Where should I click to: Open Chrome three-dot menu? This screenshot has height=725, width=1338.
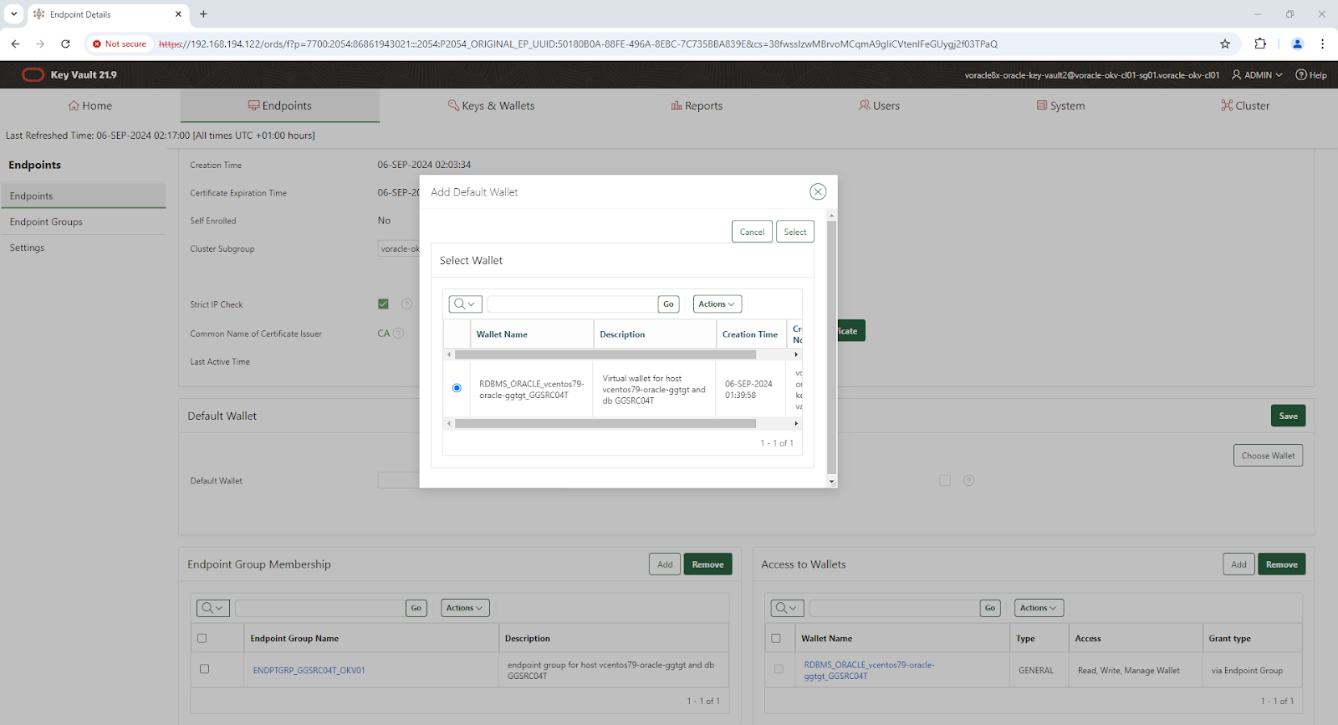(1322, 43)
